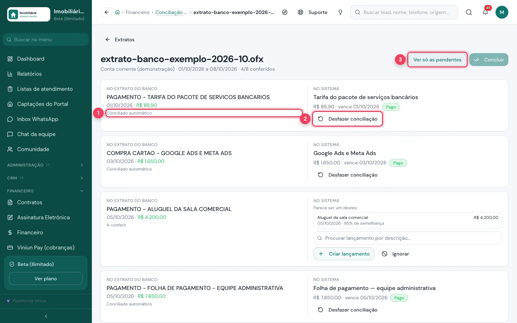The image size is (517, 323).
Task: Open Chat da equipe
Action: tap(46, 134)
